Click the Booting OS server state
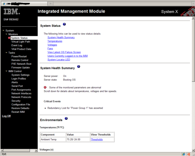The image size is (195, 156). pos(69,80)
